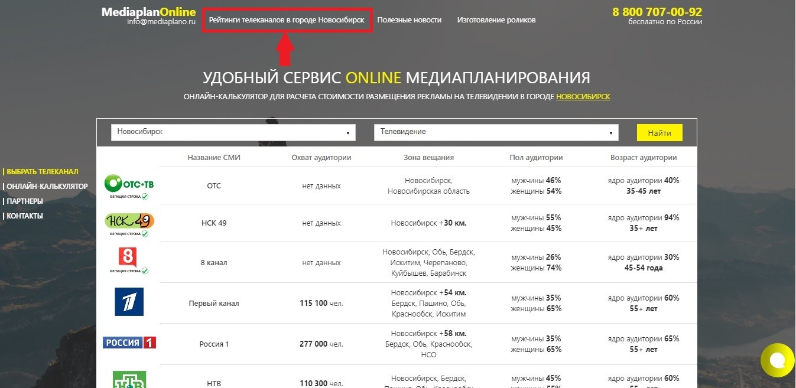Click the Новосибирск +30 км. broadcast zone

pyautogui.click(x=429, y=223)
